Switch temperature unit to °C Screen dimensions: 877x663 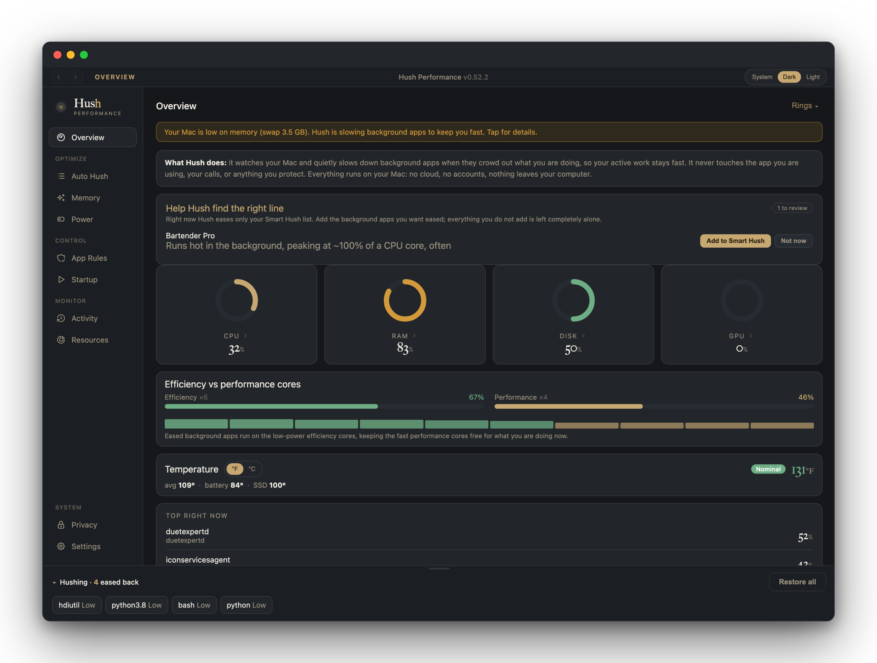252,469
